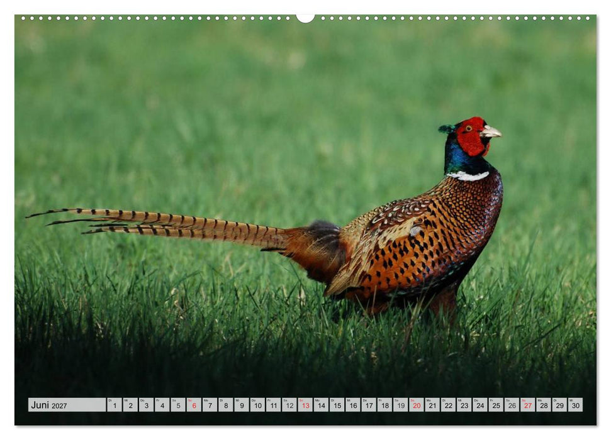
Task: Select day 19 in the calendar strip
Action: (x=401, y=405)
